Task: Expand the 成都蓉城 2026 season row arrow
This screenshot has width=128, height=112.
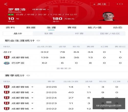Action: pyautogui.click(x=32, y=87)
